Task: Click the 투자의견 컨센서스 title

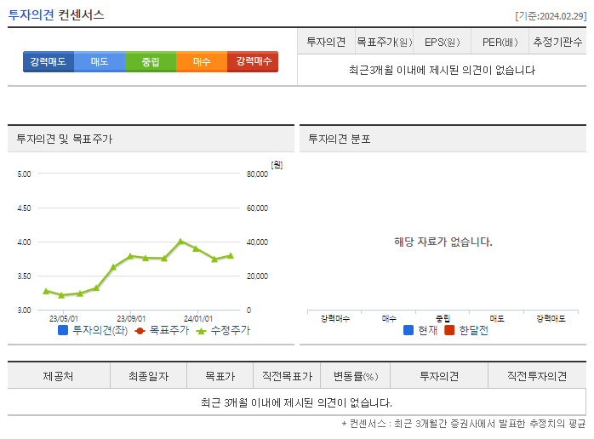Action: 56,14
